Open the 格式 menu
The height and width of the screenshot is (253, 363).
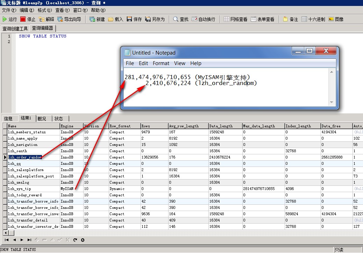click(x=45, y=10)
